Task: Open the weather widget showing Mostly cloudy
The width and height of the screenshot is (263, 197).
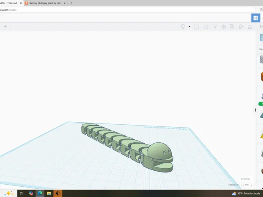Action: click(x=246, y=193)
